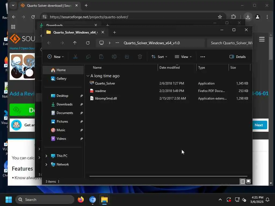Click File Explorer icon in taskbar

(104, 200)
